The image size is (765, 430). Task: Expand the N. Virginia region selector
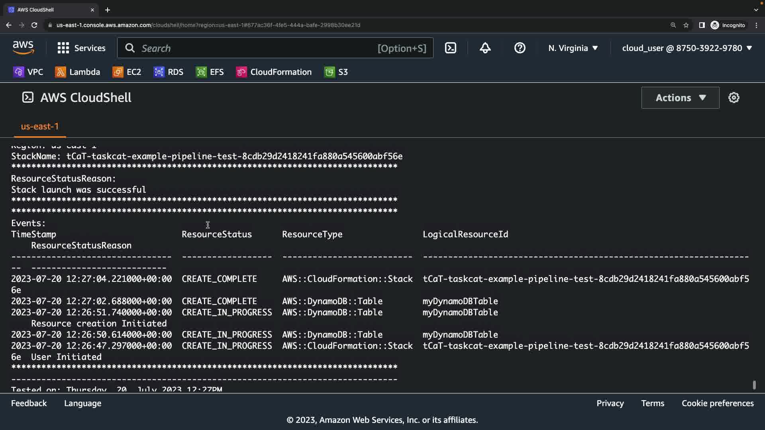pyautogui.click(x=573, y=48)
